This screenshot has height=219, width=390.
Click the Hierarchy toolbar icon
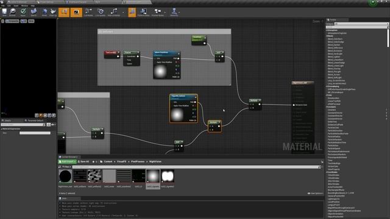174,12
